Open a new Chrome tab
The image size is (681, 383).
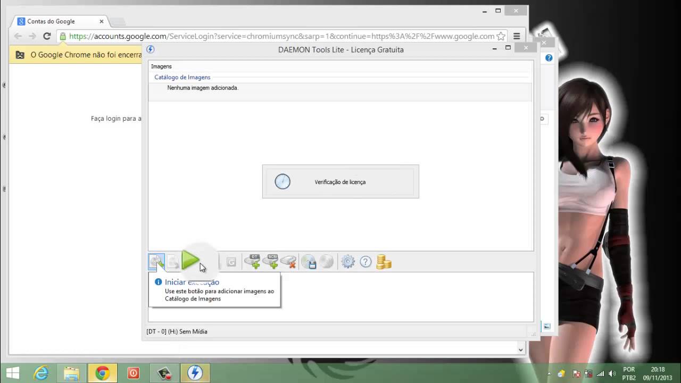click(118, 21)
